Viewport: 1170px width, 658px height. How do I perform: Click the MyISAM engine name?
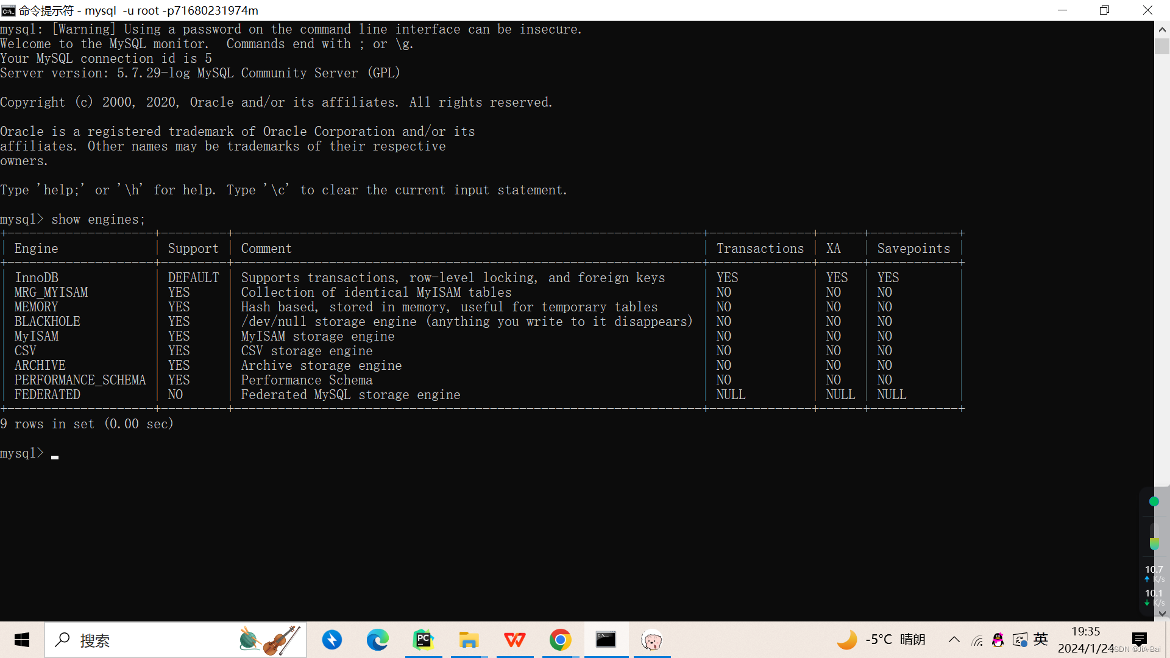point(37,336)
